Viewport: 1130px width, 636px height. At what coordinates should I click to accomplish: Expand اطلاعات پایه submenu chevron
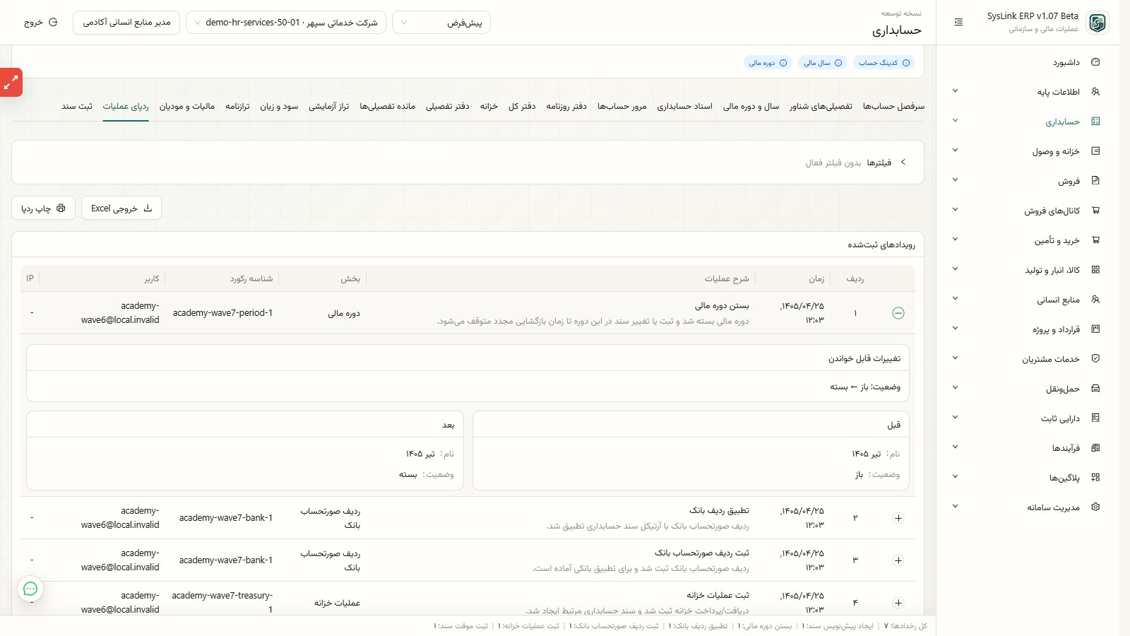tap(955, 91)
